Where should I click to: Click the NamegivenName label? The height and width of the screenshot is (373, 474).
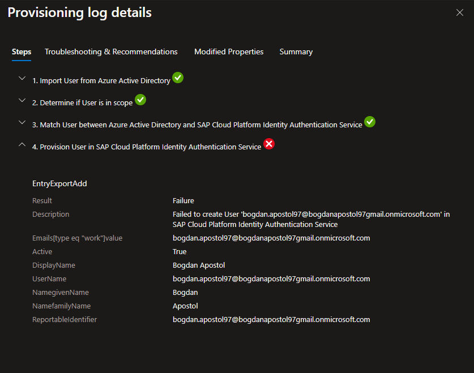61,293
